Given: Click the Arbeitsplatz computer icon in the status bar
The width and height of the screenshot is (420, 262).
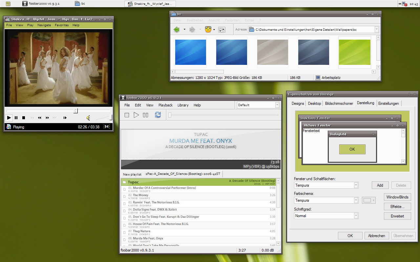Looking at the screenshot, I should (318, 78).
